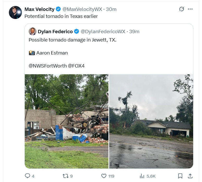Screen dimensions: 202x182
Task: Repost the tweet using the retweet icon
Action: 65,176
